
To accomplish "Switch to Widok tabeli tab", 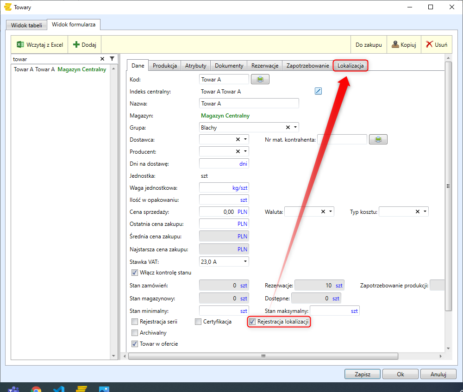I will pos(26,25).
